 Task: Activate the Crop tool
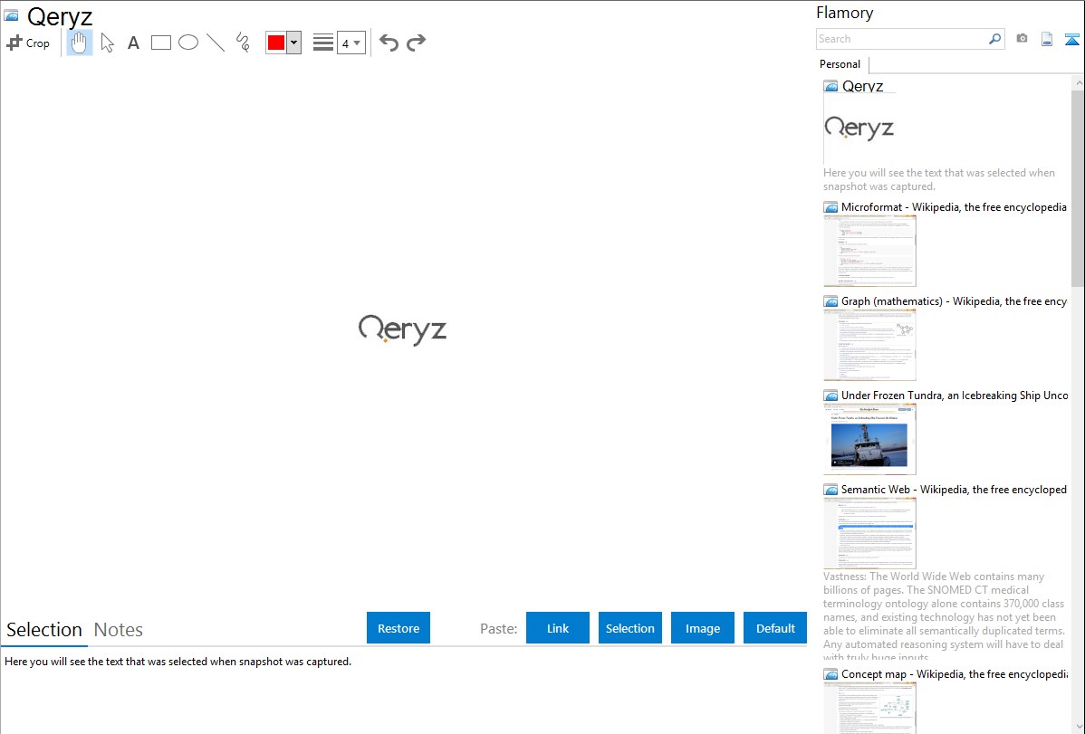pos(28,43)
